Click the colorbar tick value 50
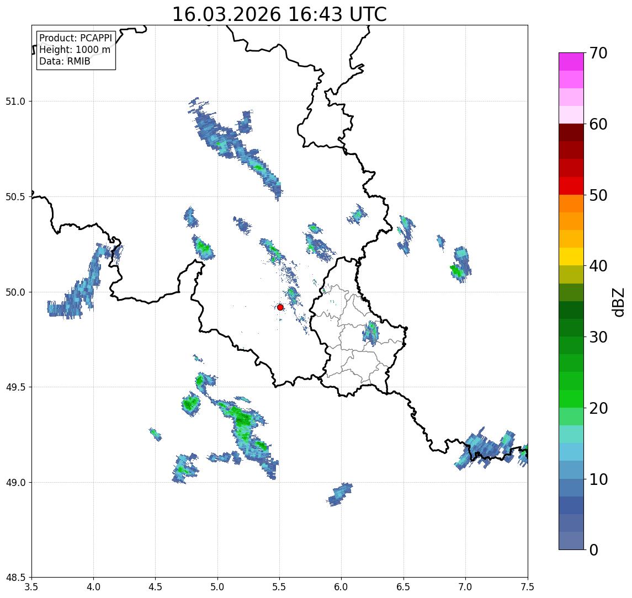 tap(598, 195)
